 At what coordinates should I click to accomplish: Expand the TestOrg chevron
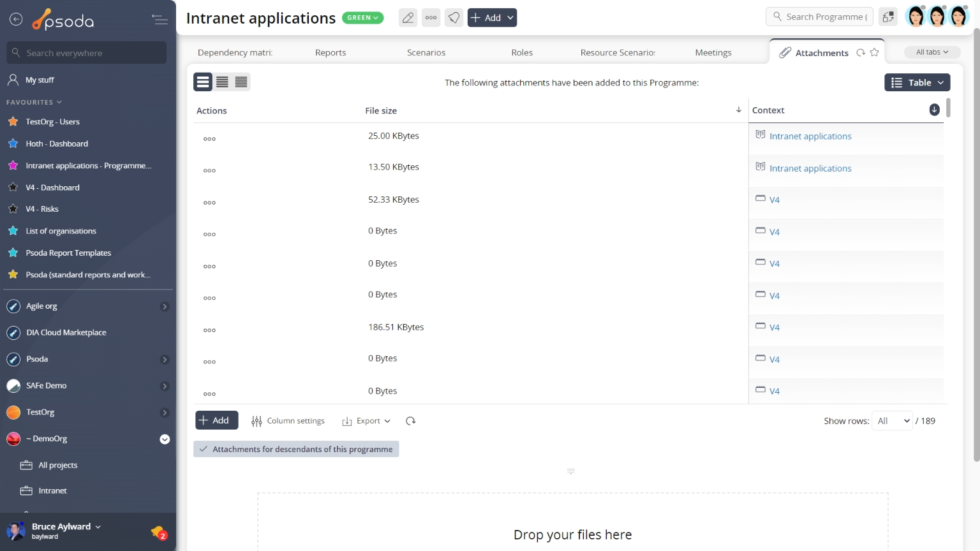(x=165, y=413)
